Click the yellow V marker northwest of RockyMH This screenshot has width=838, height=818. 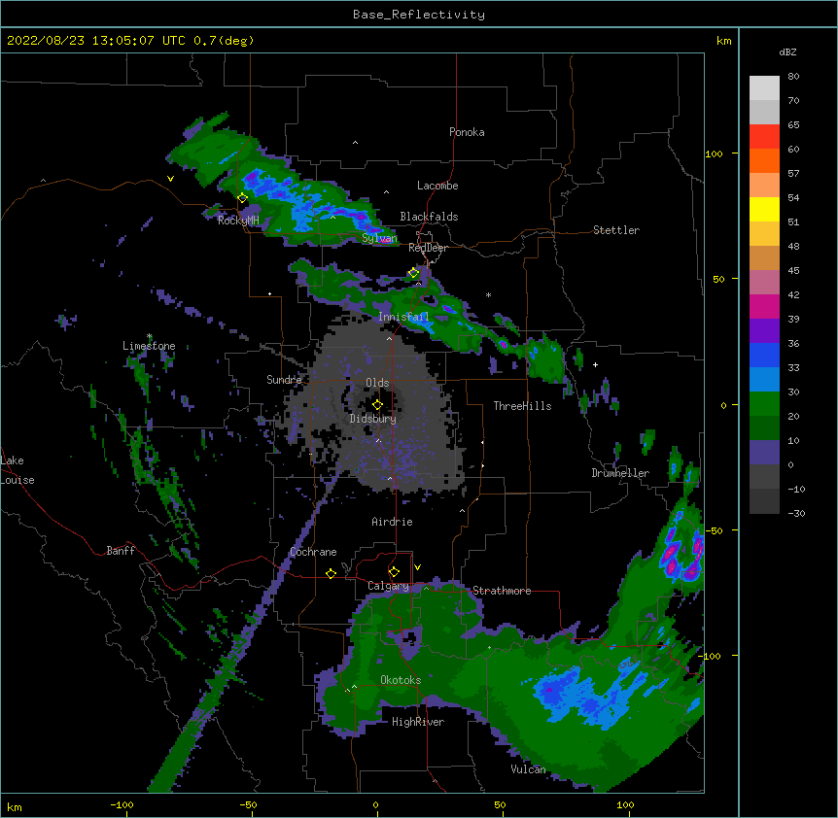[x=170, y=179]
